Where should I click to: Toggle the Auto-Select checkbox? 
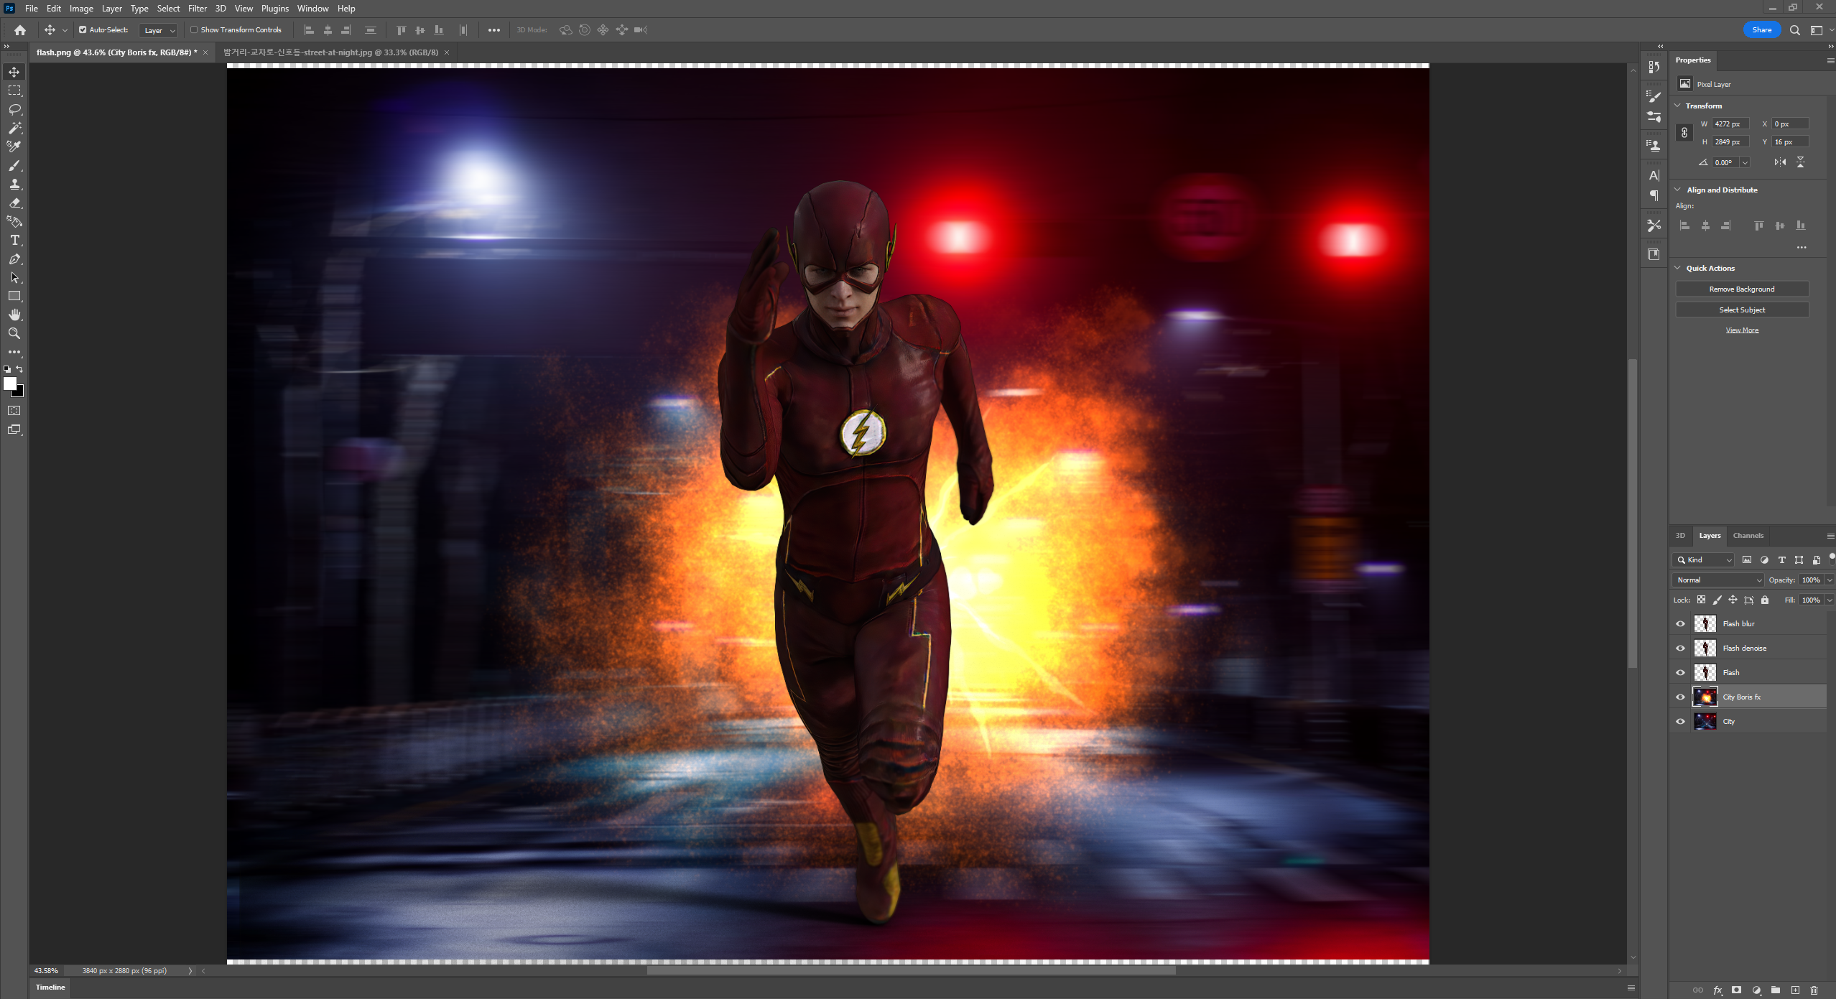click(x=83, y=30)
